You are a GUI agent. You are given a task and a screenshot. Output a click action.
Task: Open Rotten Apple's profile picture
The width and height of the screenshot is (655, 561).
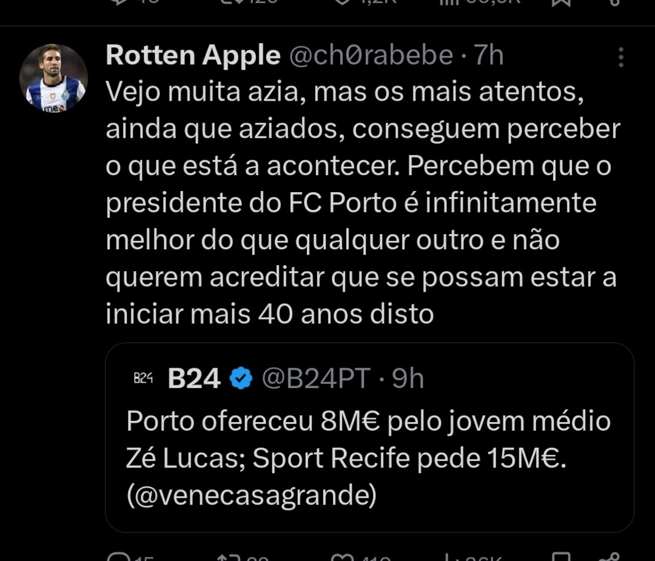[x=53, y=78]
